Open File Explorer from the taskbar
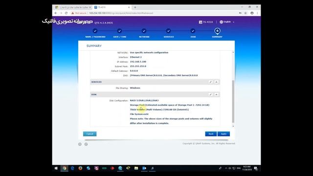 click(x=136, y=168)
